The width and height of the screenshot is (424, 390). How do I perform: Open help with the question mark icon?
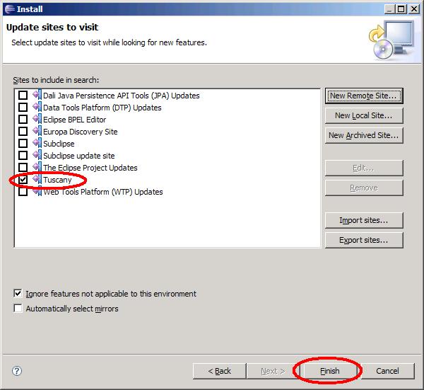pyautogui.click(x=17, y=371)
